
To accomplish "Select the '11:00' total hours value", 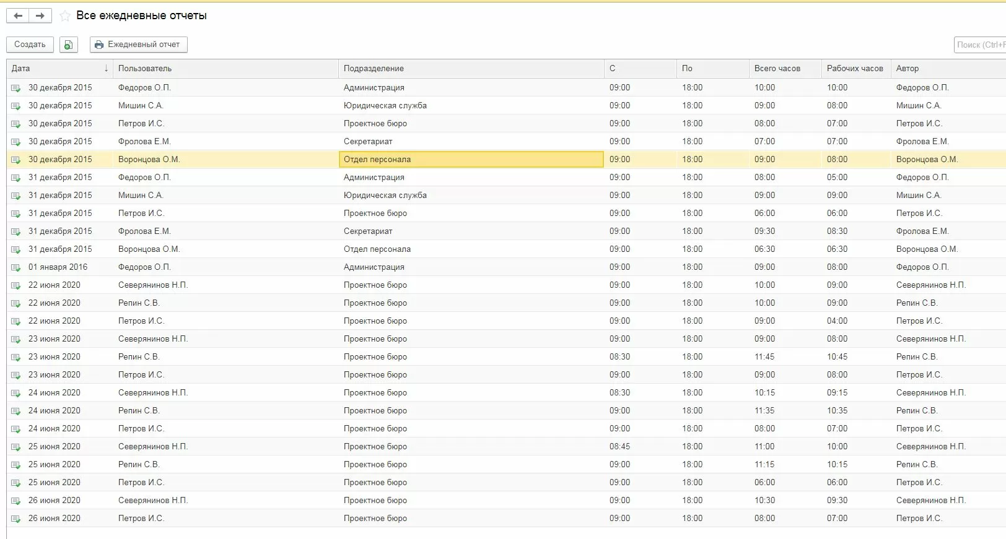I will click(x=764, y=447).
